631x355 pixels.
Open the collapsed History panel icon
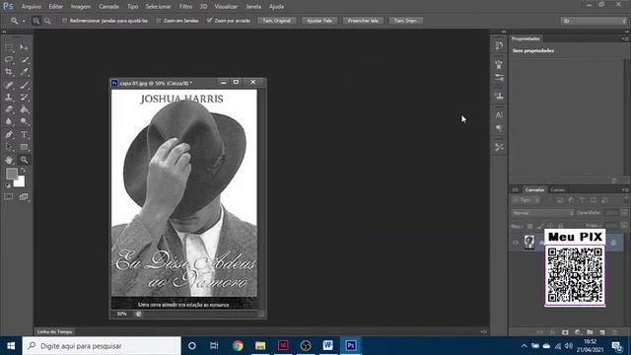499,45
